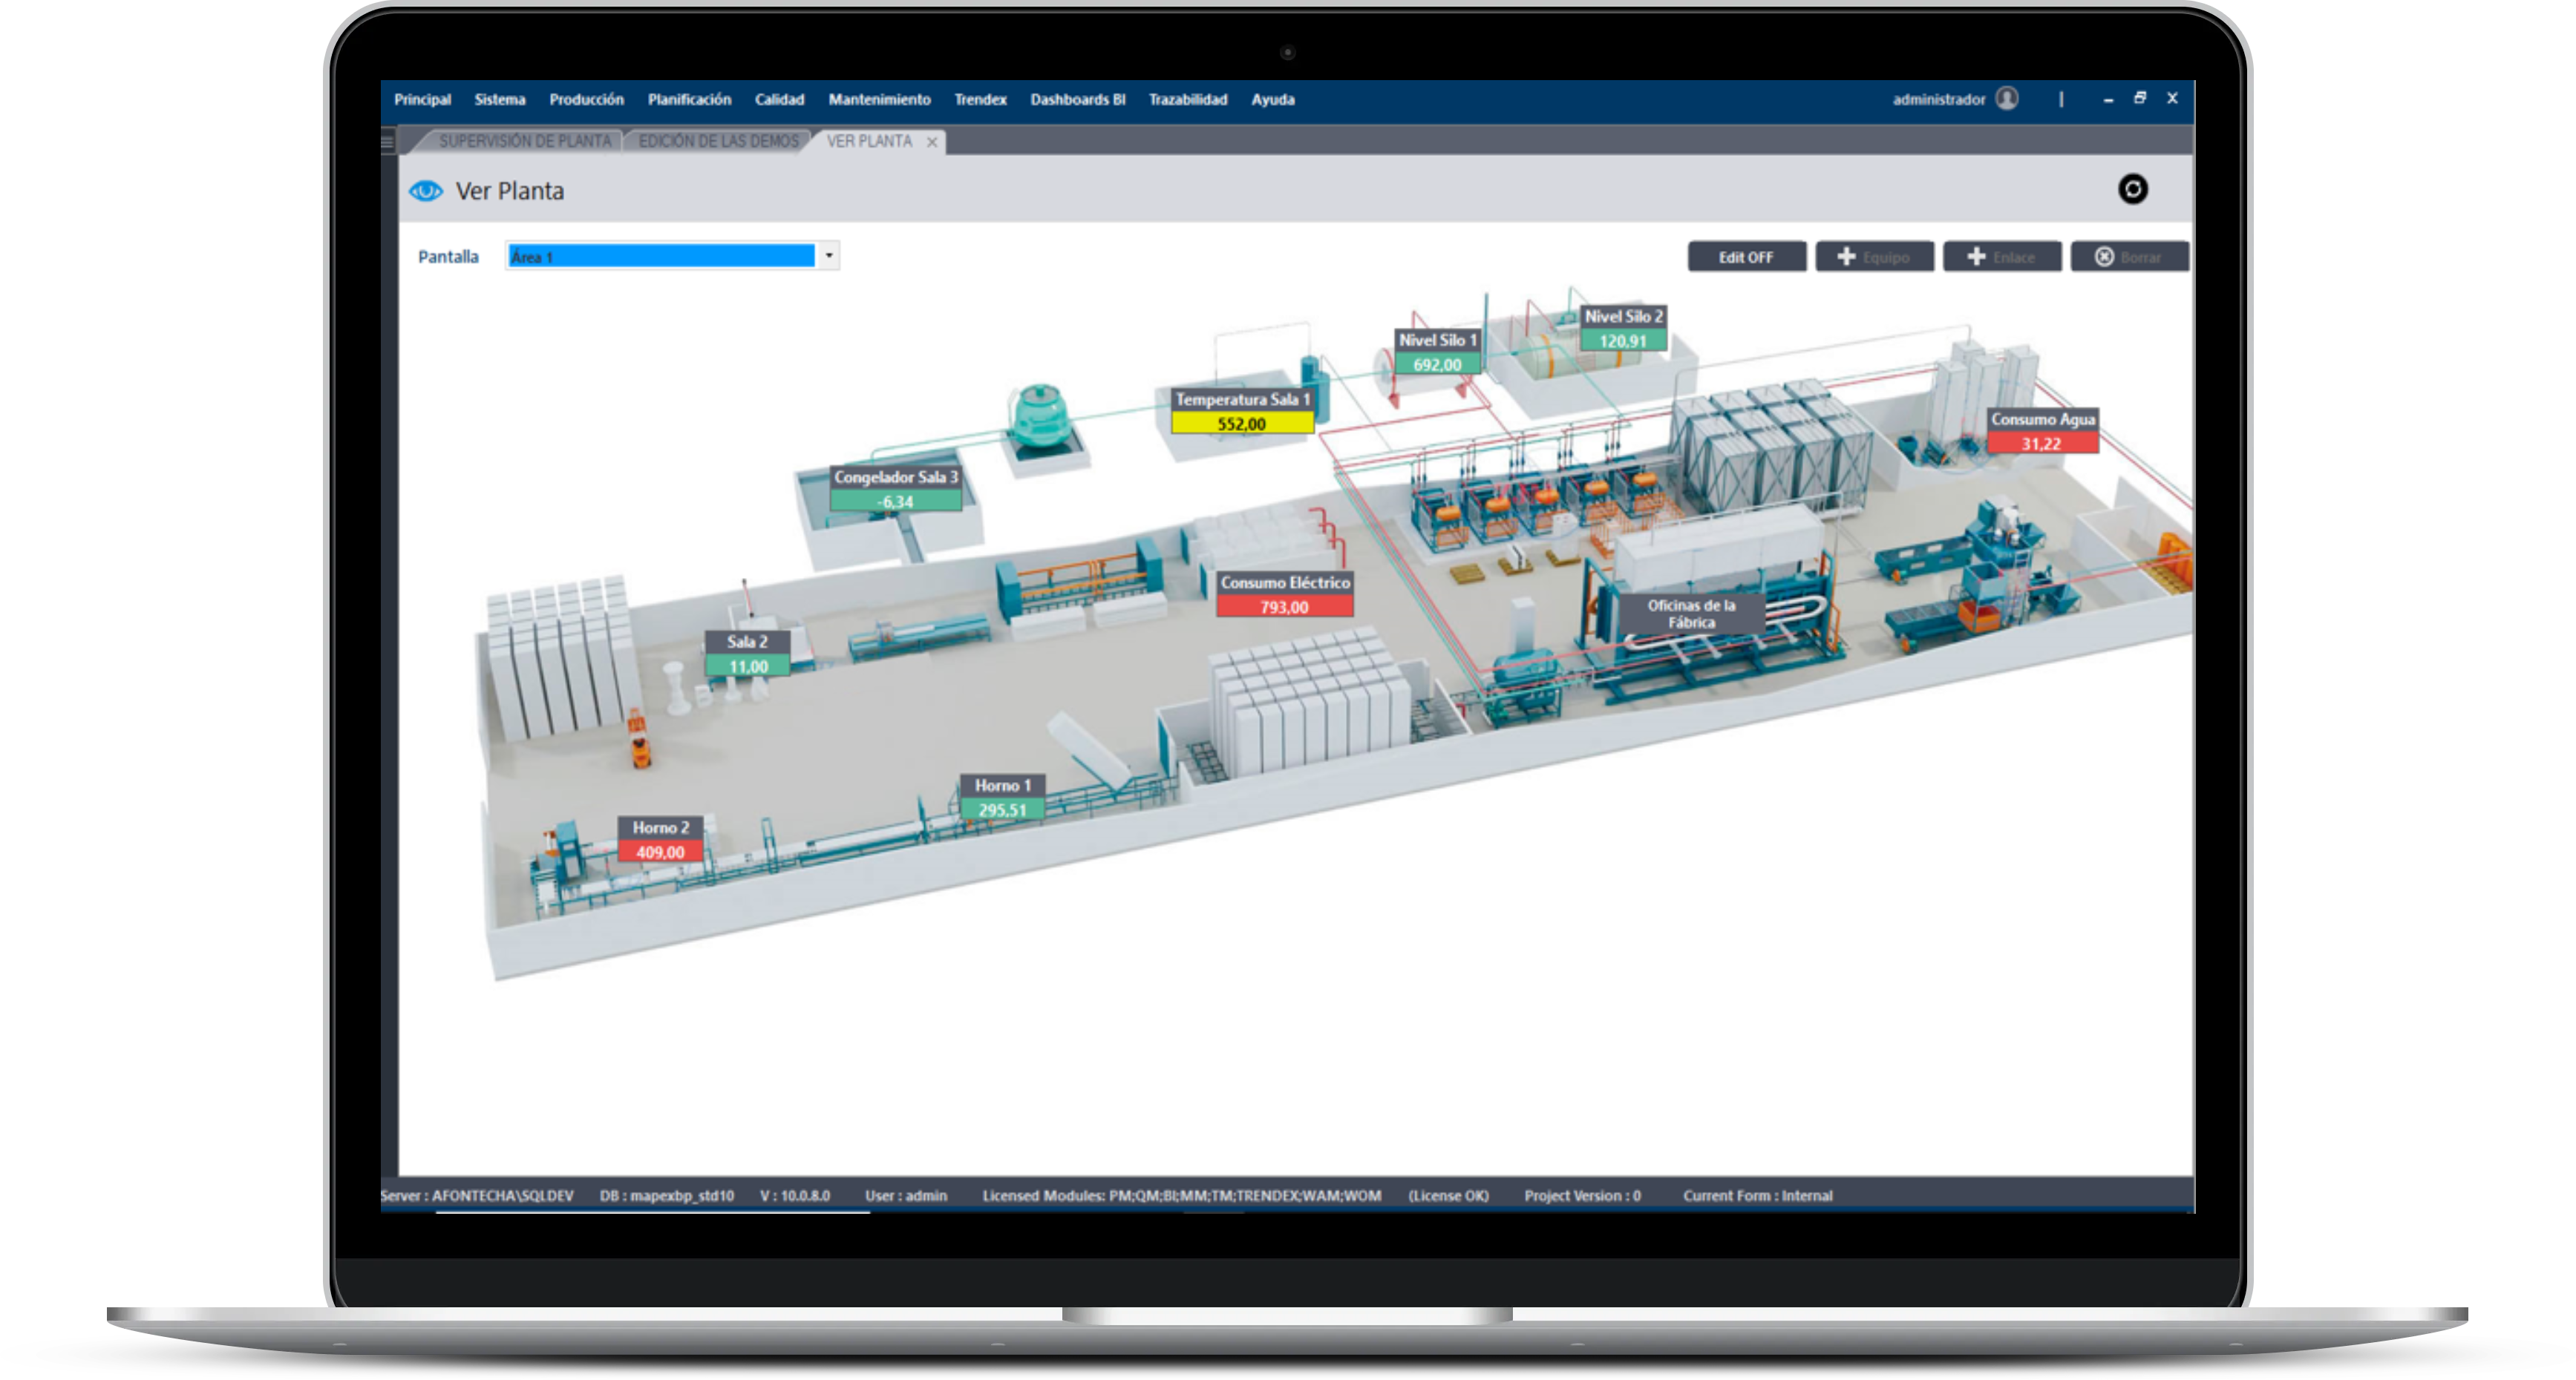The width and height of the screenshot is (2576, 1380).
Task: Click Oficinas de la Fábrica label
Action: (1691, 614)
